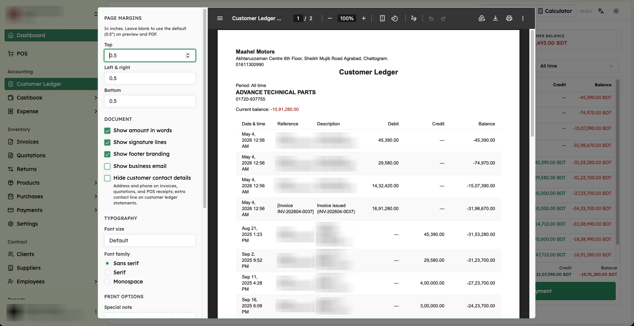Click the user menu dots at bottom-left

(96, 312)
